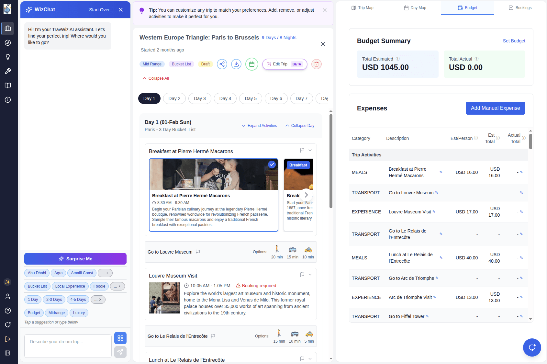The image size is (547, 364).
Task: Expand the Louvre Museum Visit chevron
Action: tap(310, 275)
